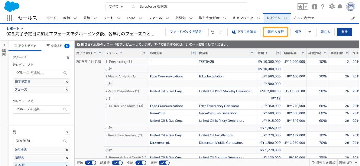The image size is (360, 166).
Task: Click the 保存＆実行 button
Action: coord(275,32)
